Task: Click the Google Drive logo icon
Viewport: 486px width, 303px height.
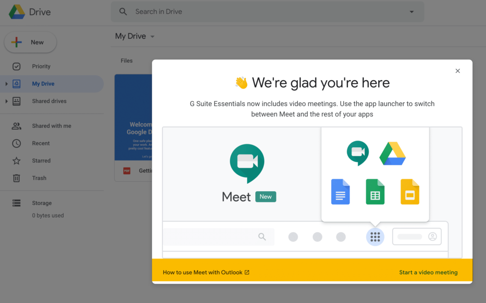Action: 17,12
